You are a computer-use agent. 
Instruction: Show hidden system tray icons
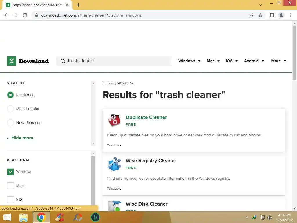pos(247,217)
